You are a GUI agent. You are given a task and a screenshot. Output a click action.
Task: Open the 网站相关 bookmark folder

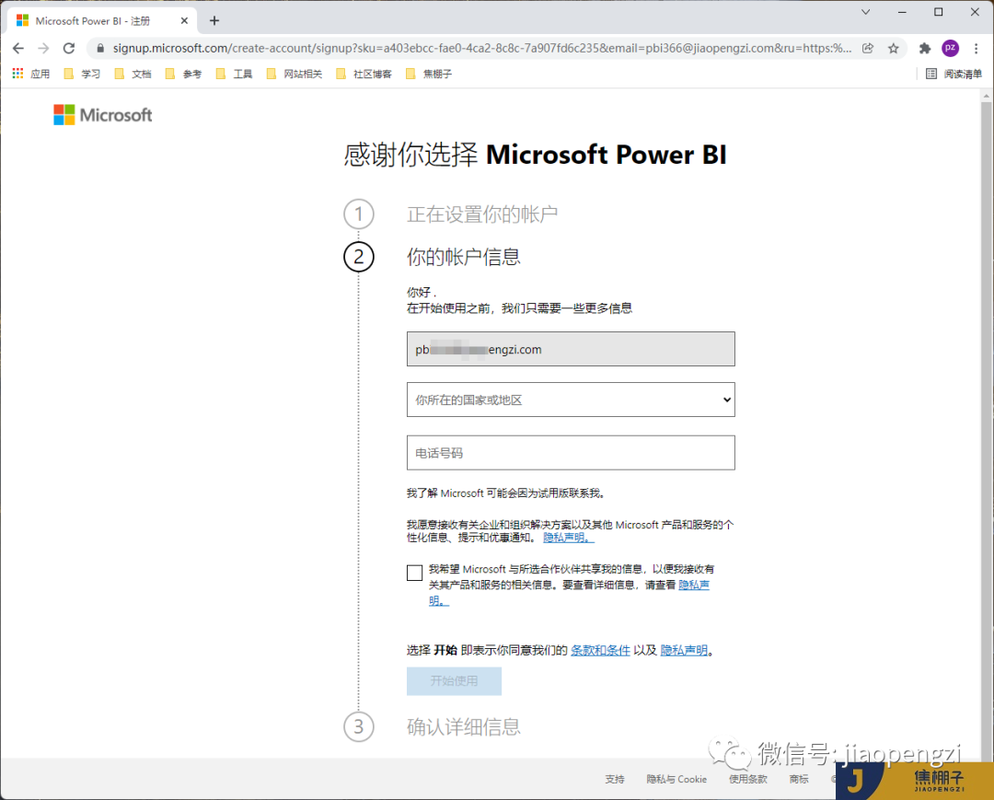coord(295,75)
